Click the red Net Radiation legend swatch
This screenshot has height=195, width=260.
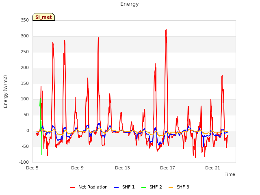pos(72,188)
